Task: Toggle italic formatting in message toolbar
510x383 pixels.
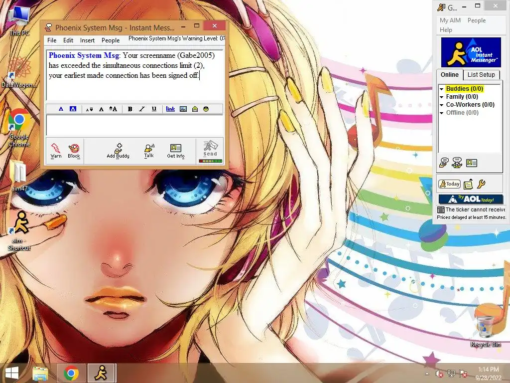Action: coord(142,109)
